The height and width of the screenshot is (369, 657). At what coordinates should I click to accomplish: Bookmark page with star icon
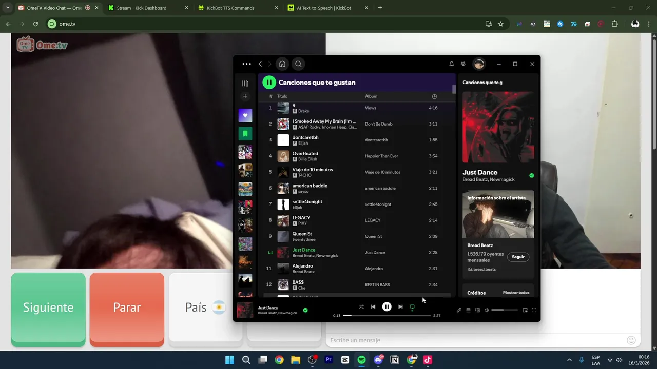(x=500, y=24)
